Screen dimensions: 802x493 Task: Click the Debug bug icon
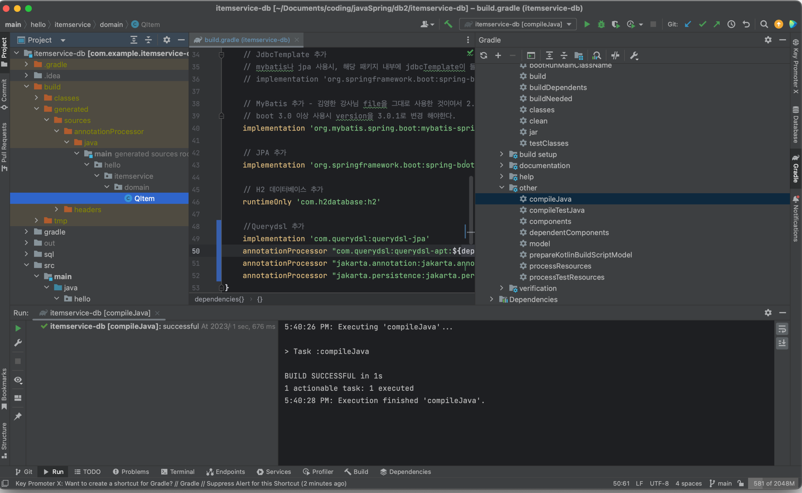601,24
